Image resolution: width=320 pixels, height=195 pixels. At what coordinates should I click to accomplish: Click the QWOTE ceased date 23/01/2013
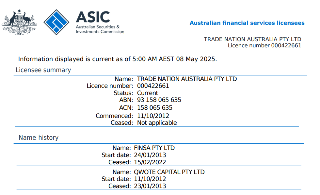[150, 186]
